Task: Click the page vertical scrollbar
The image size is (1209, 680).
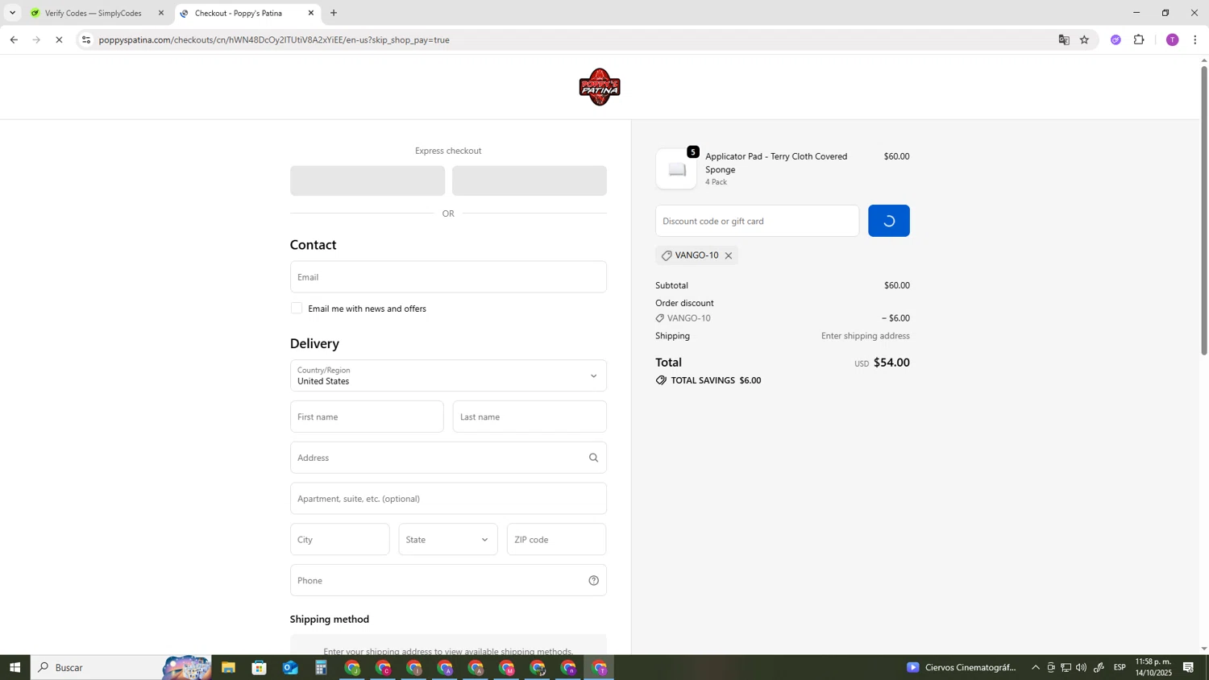Action: tap(1204, 209)
